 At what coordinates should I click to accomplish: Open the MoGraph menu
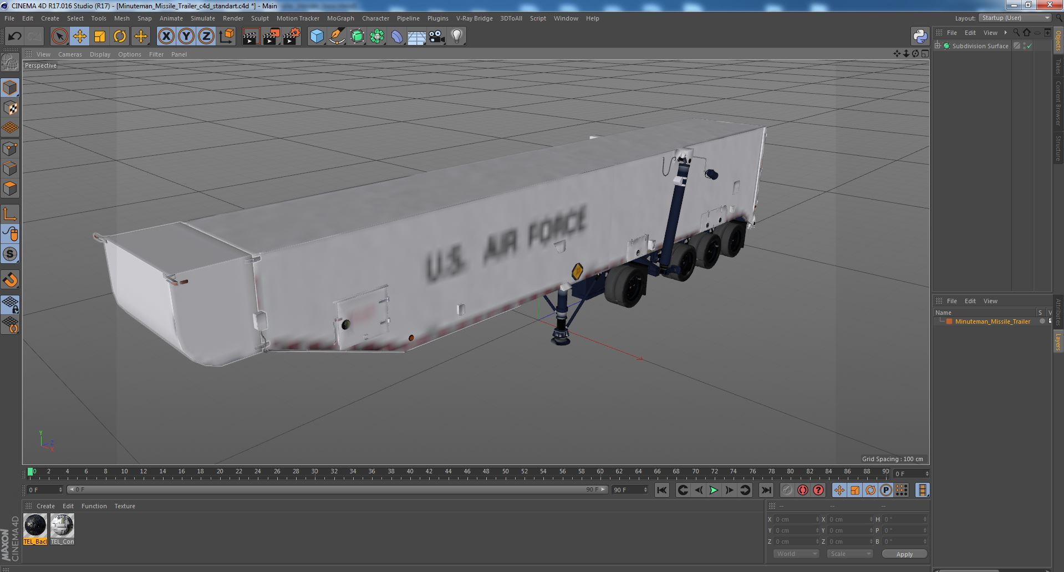(x=340, y=18)
